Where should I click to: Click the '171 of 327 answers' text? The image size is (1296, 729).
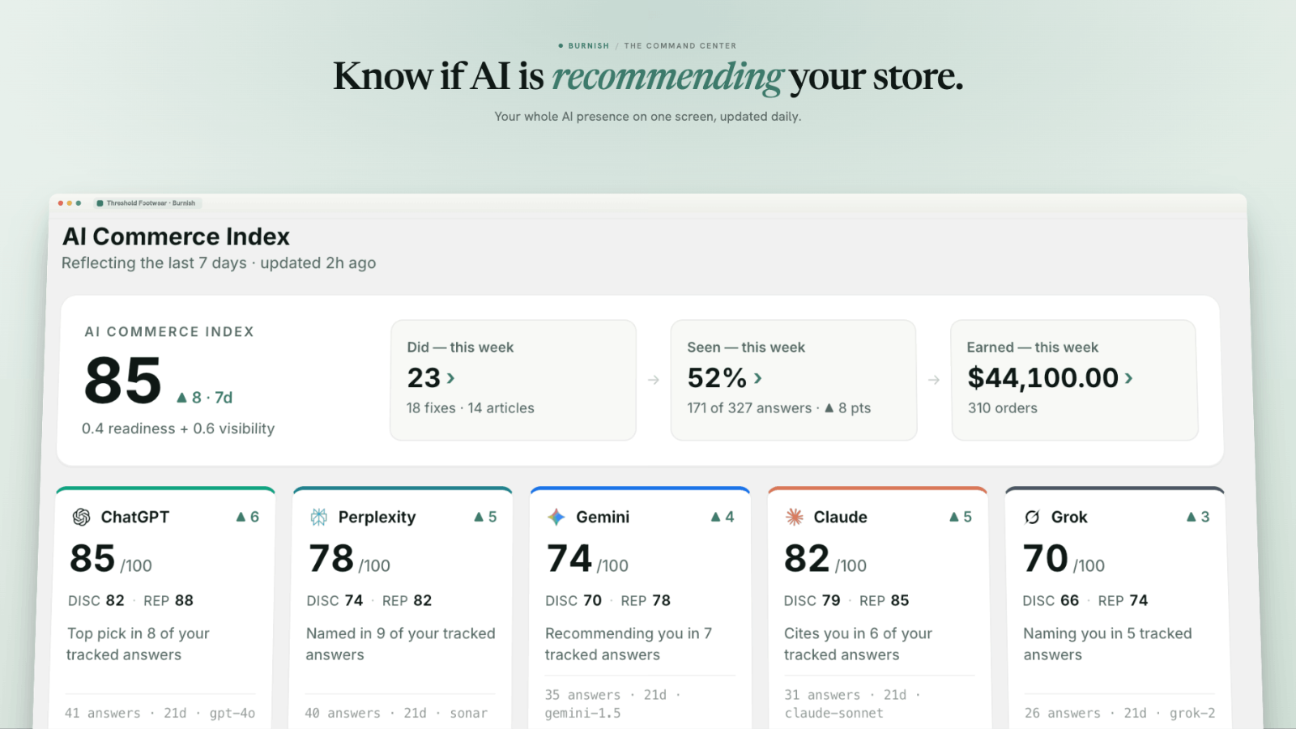749,408
